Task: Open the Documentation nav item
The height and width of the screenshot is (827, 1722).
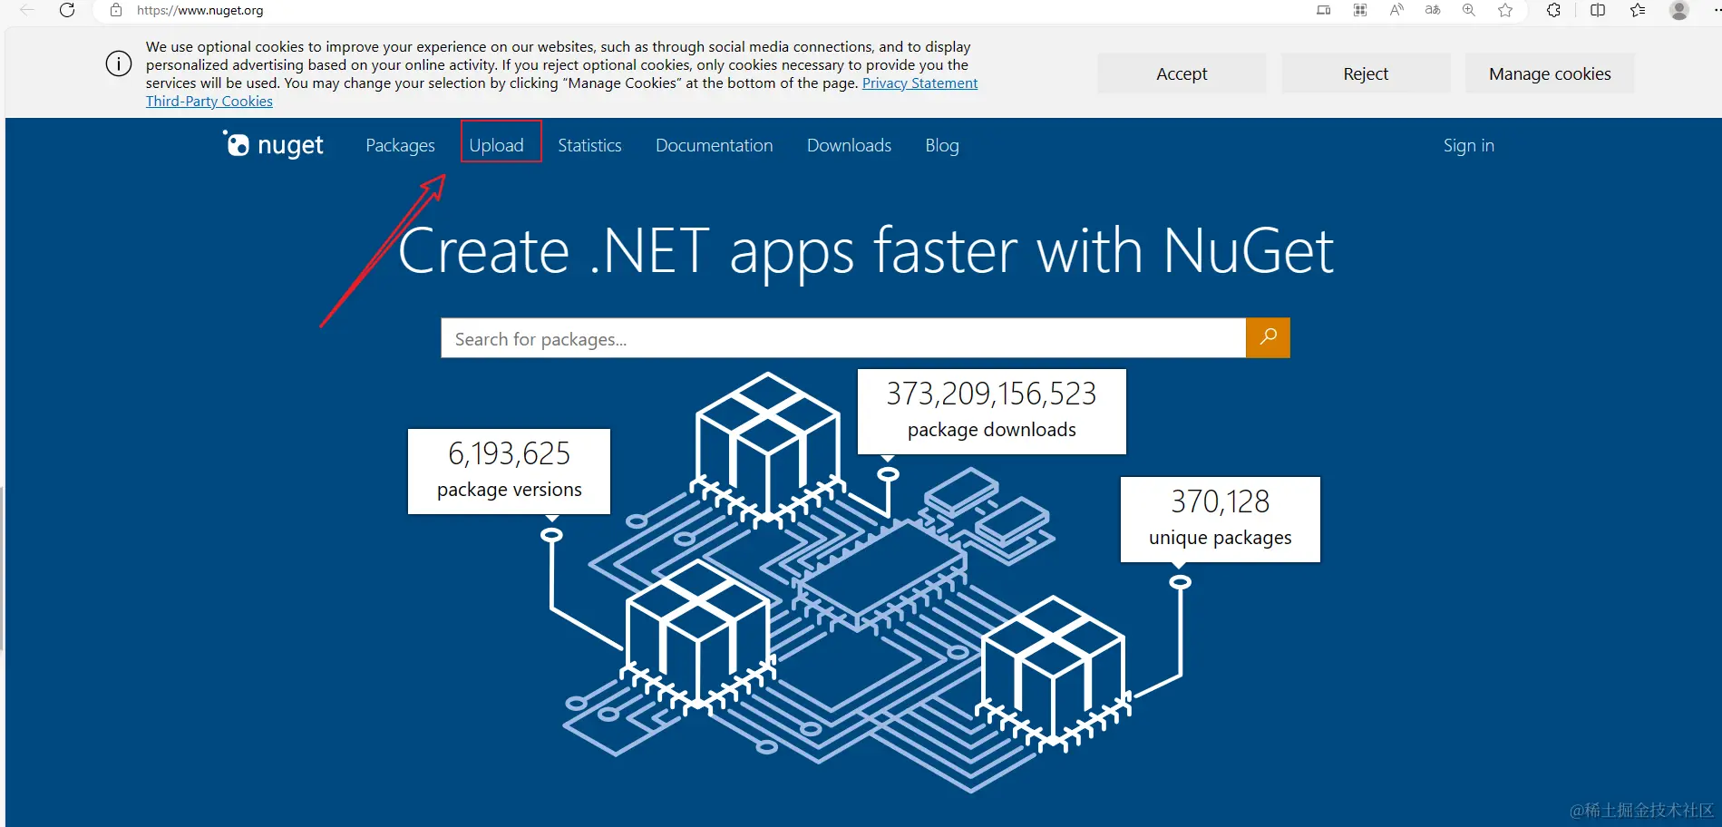Action: pyautogui.click(x=715, y=145)
